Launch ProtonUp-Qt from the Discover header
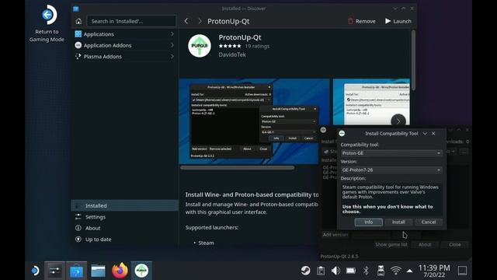The image size is (497, 280). coord(398,21)
